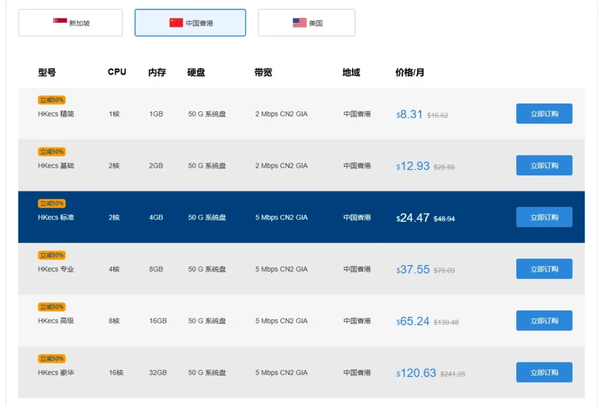
Task: Order the HKecs 专业 plan
Action: (544, 269)
